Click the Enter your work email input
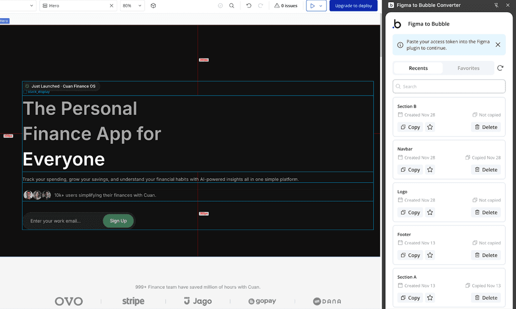 [62, 221]
